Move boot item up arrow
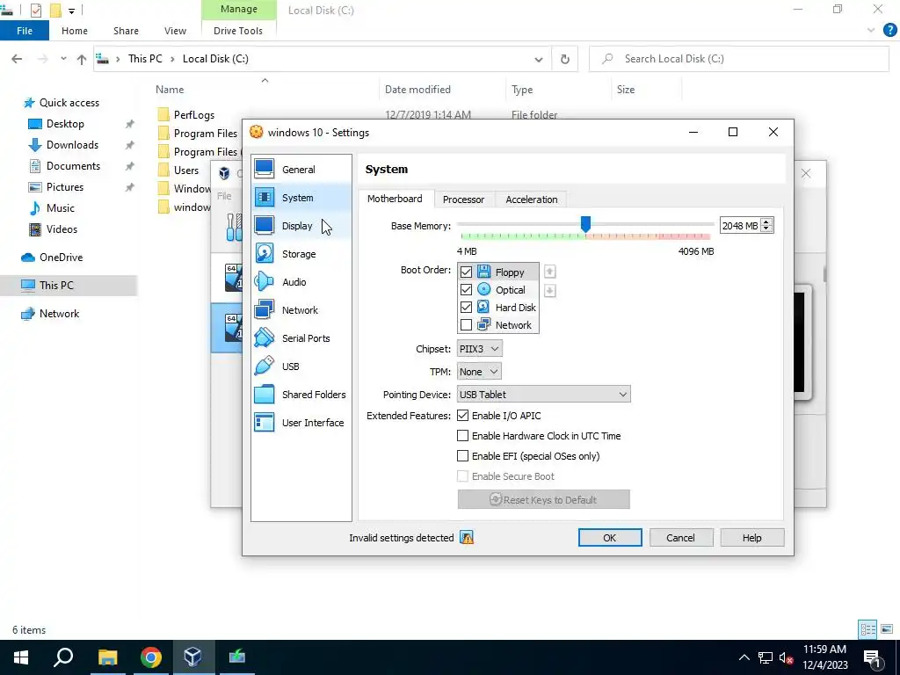The image size is (900, 675). 549,272
